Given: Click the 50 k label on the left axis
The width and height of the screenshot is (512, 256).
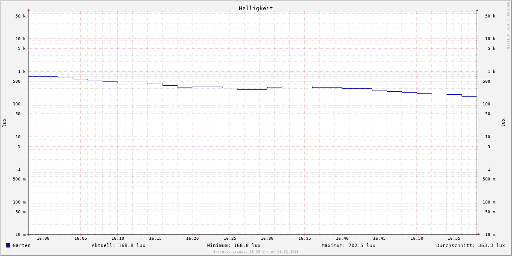Looking at the screenshot, I should (20, 16).
